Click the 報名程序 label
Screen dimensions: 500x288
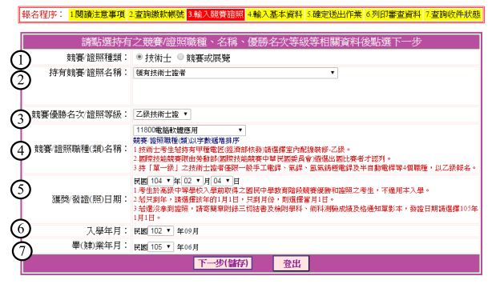click(42, 14)
